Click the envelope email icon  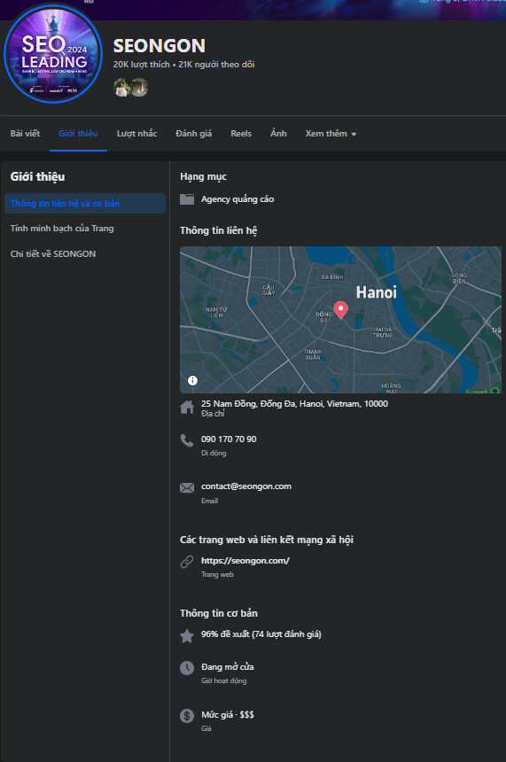pyautogui.click(x=187, y=488)
